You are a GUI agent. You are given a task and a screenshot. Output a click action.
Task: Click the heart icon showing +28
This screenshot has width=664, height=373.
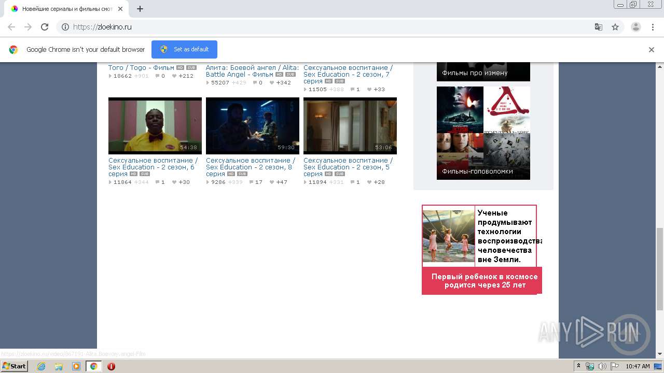(x=369, y=182)
